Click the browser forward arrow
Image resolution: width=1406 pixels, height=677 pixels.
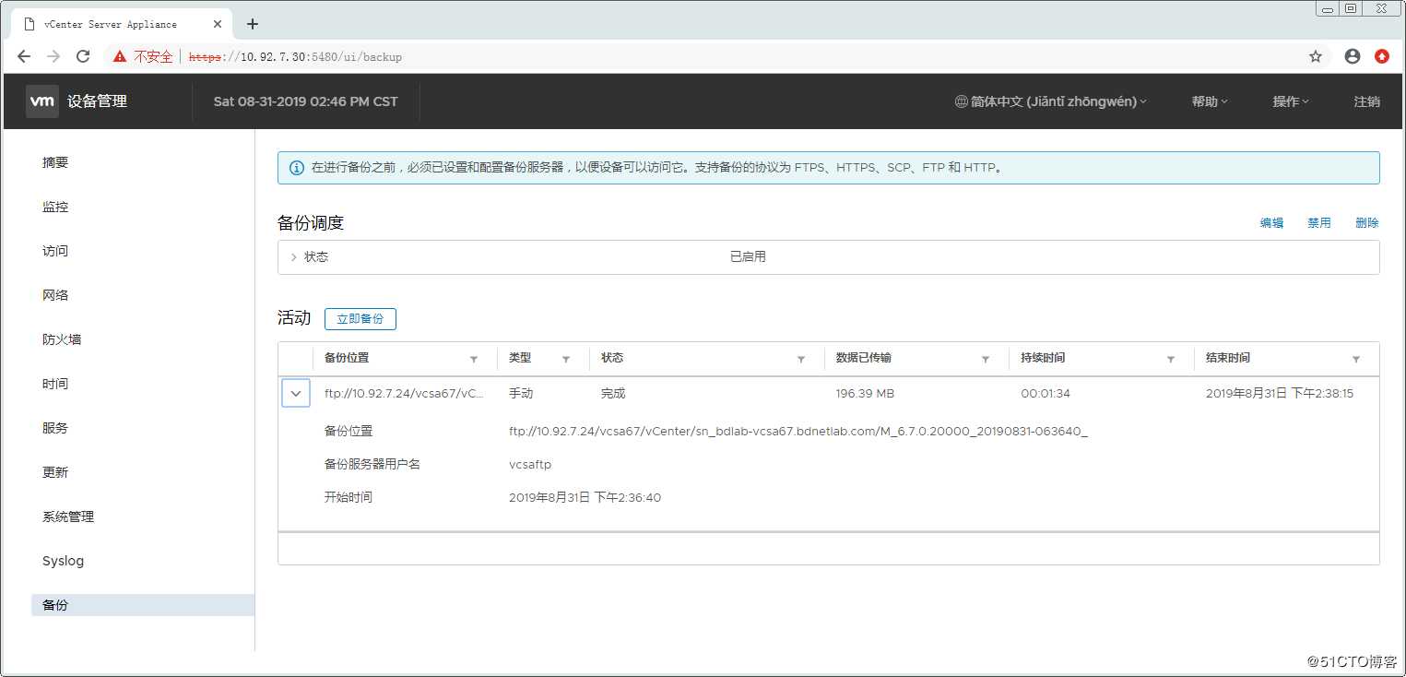click(x=53, y=56)
